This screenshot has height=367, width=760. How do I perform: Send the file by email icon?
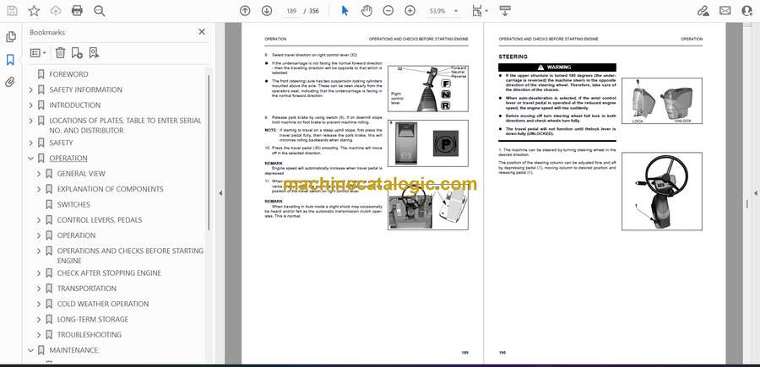725,11
